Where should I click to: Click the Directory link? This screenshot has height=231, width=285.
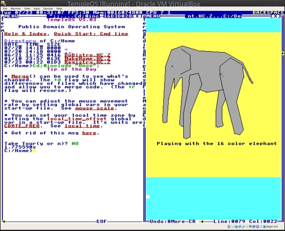20,41
